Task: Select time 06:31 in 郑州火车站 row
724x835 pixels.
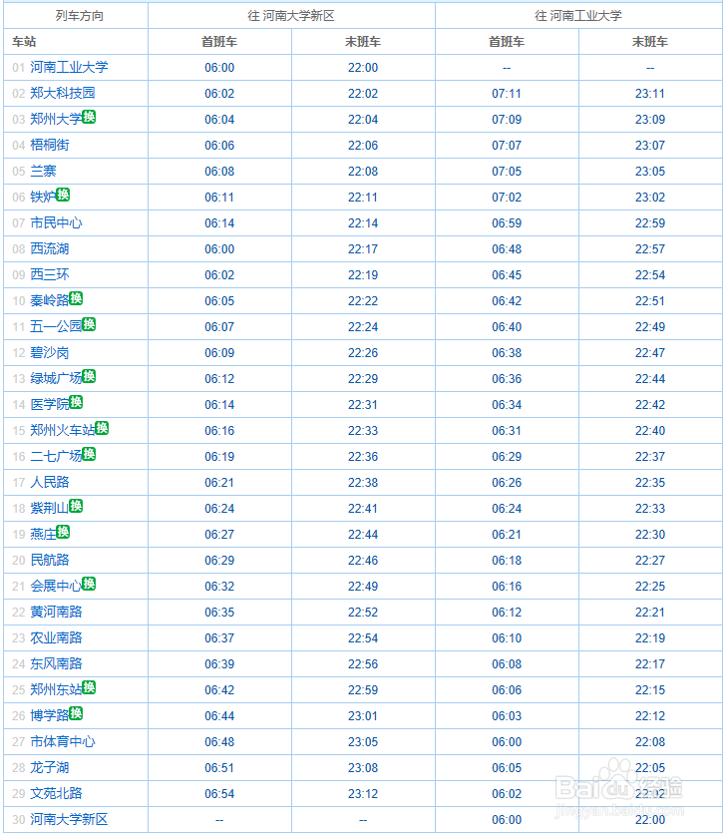Action: click(507, 431)
